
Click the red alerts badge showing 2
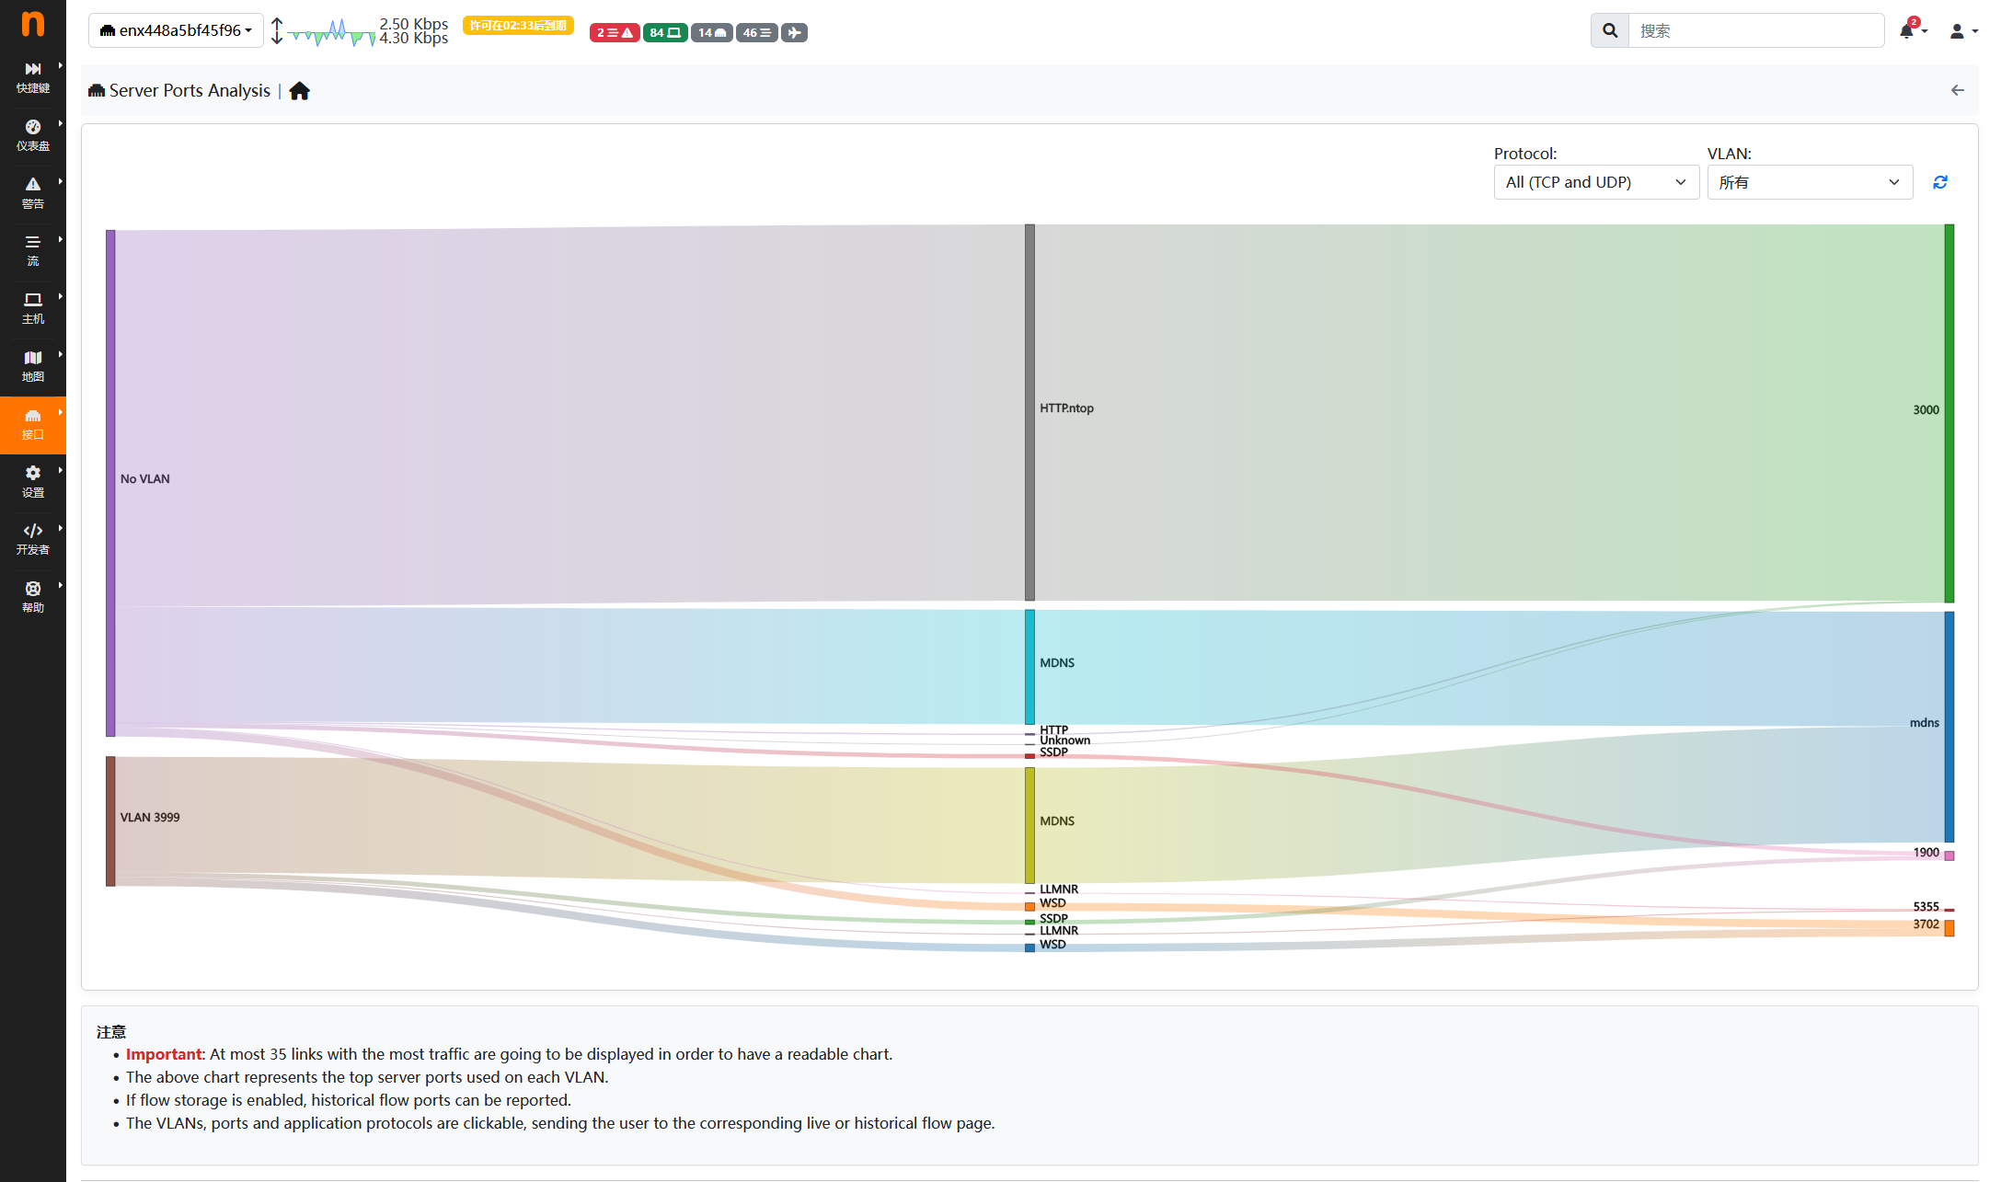(614, 33)
